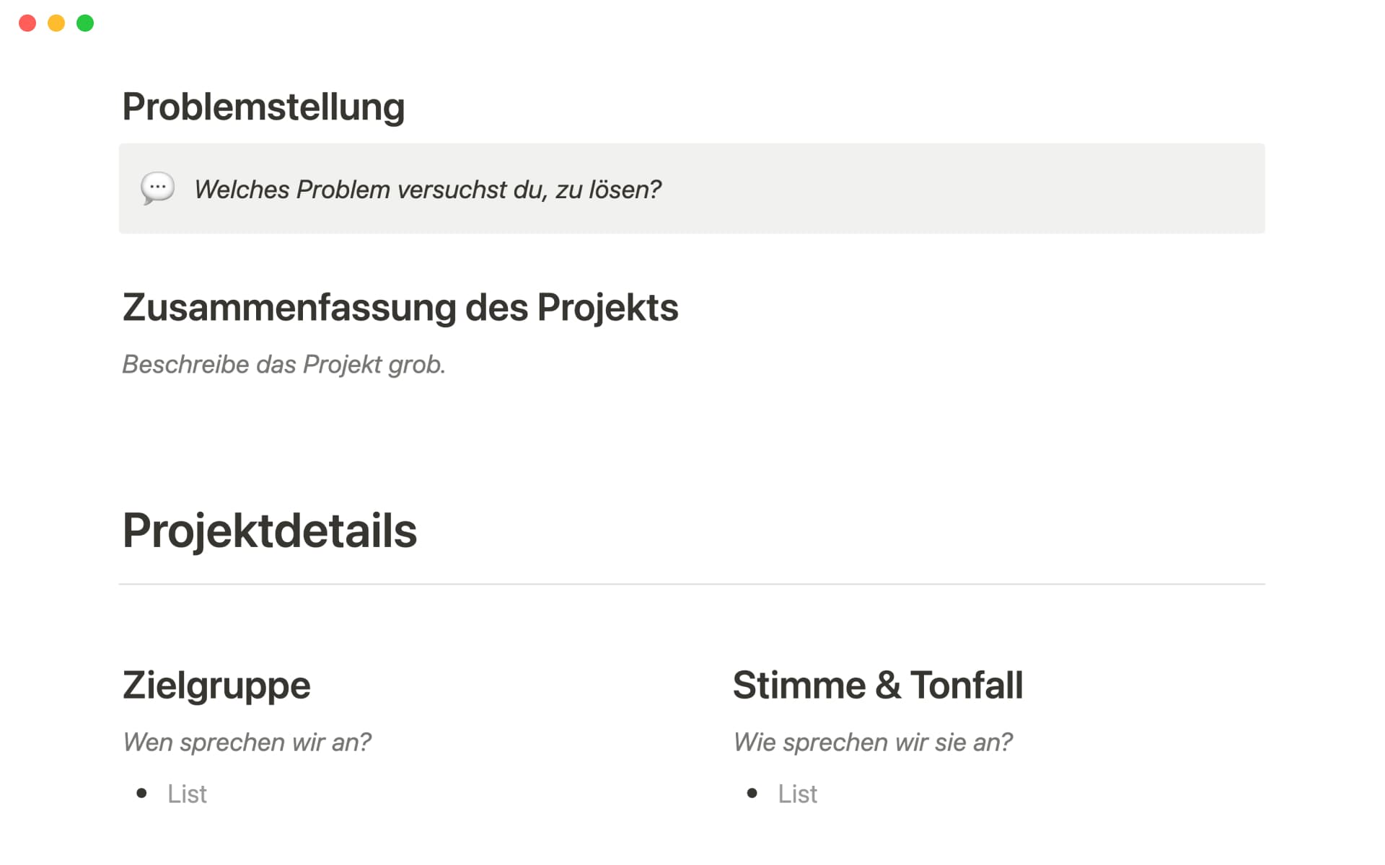The height and width of the screenshot is (865, 1385).
Task: Place cursor at end of Welches Problem question
Action: [x=662, y=189]
